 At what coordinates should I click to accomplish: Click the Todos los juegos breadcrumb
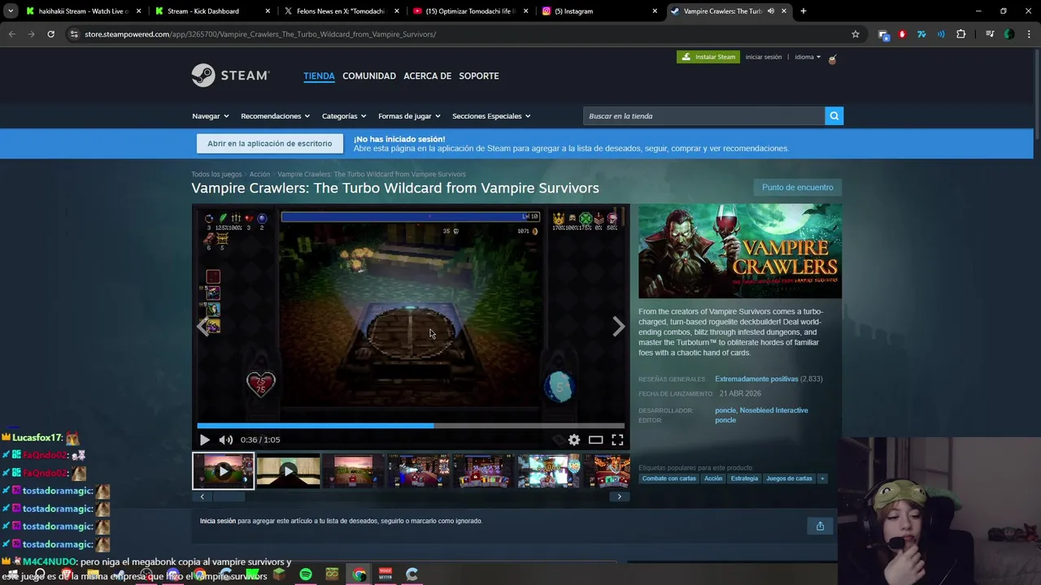[216, 175]
